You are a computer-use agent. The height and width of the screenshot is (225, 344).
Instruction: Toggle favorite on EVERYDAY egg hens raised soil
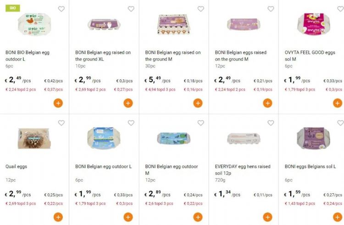coord(271,123)
